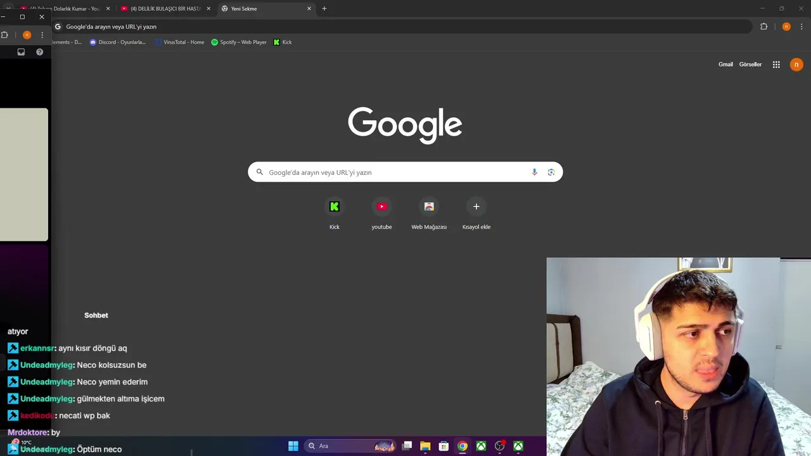The image size is (811, 456).
Task: Close the Dolarlık Kumar YouTube tab
Action: [108, 9]
